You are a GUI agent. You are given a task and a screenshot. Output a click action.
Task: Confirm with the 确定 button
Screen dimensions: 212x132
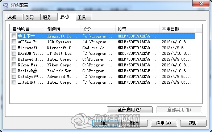(105, 123)
